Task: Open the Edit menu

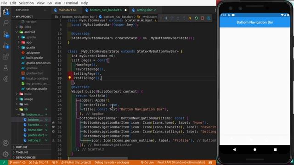Action: click(x=13, y=3)
